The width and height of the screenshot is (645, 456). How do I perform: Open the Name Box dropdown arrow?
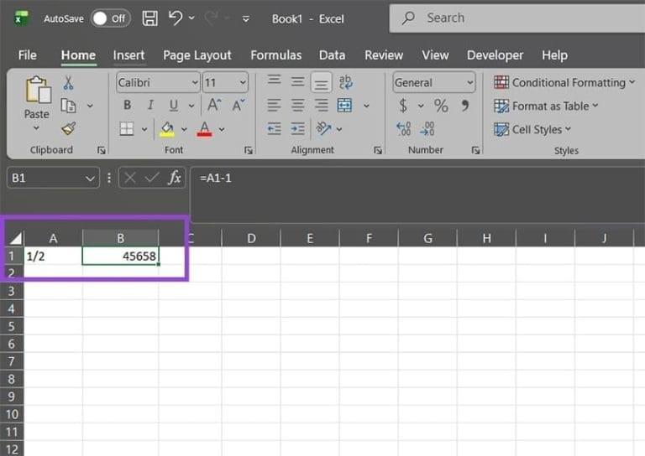coord(92,179)
